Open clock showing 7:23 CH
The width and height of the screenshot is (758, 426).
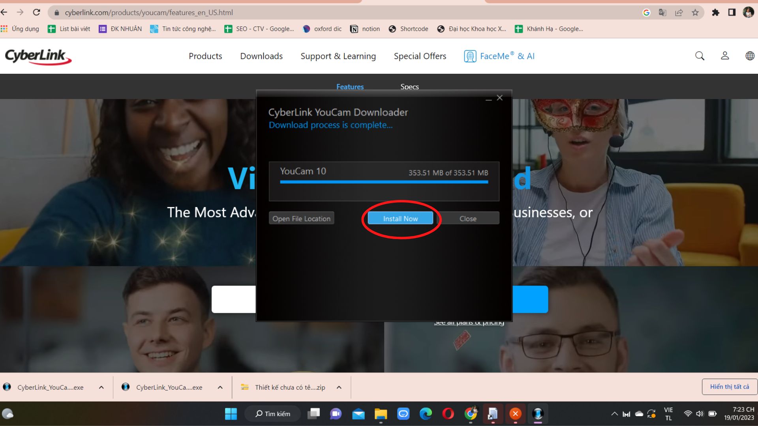click(739, 414)
